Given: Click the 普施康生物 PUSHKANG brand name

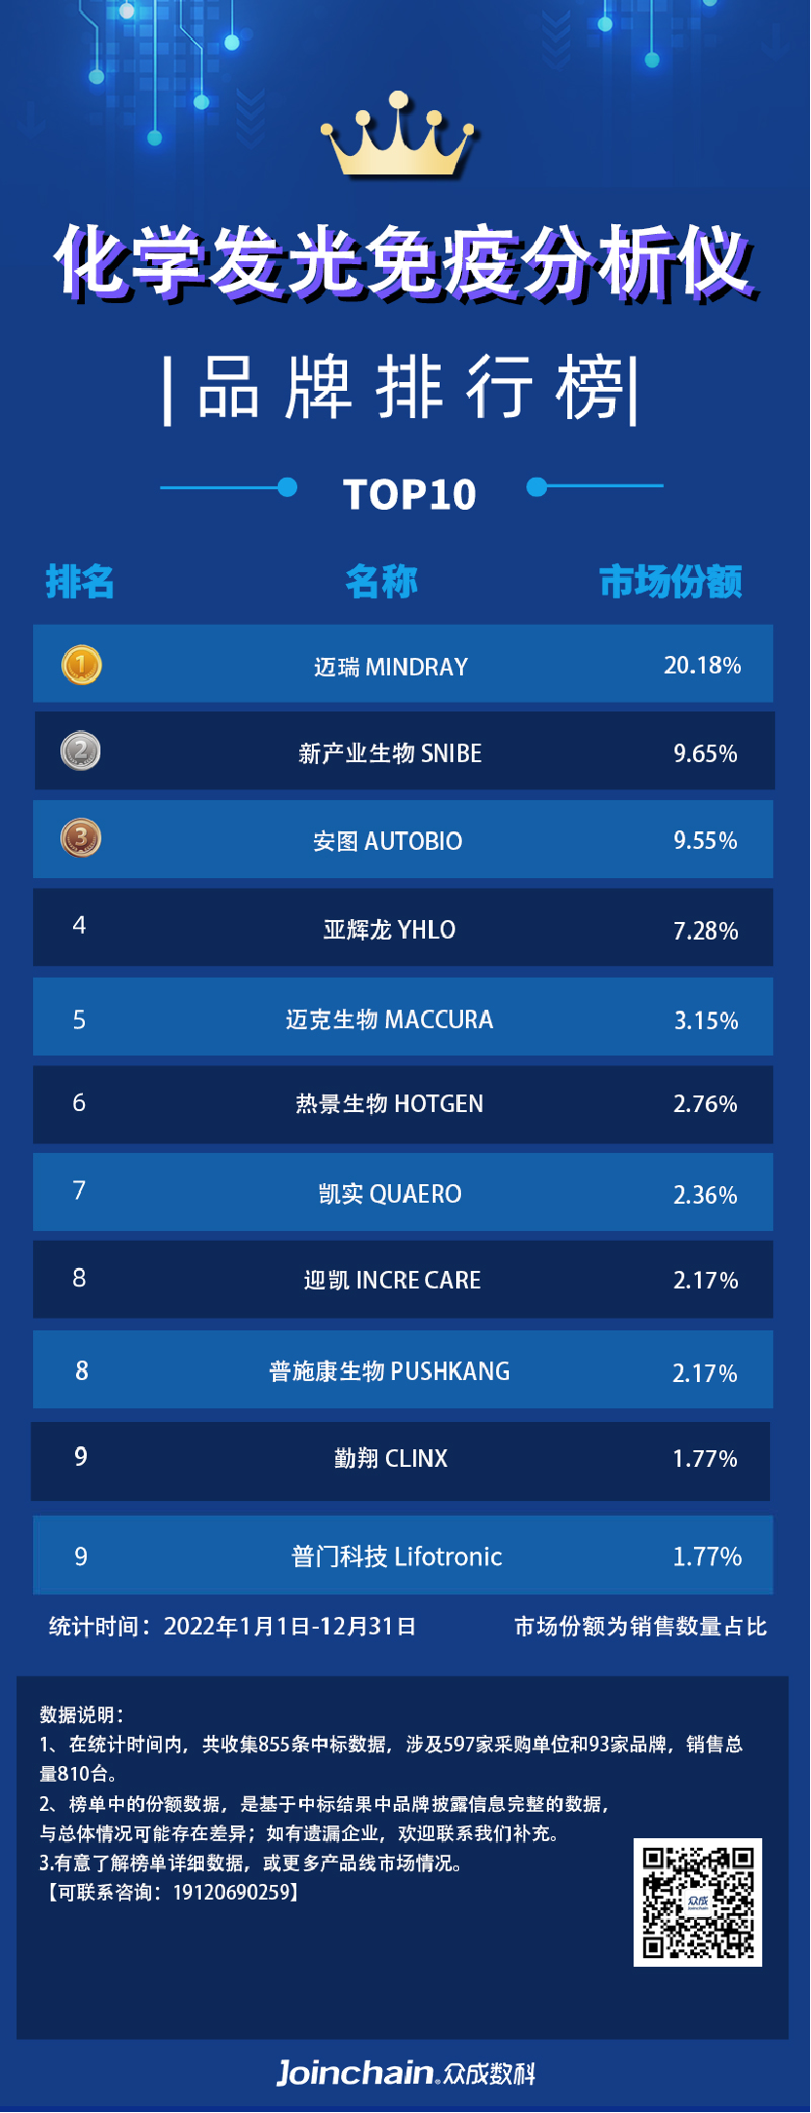Looking at the screenshot, I should pyautogui.click(x=390, y=1371).
